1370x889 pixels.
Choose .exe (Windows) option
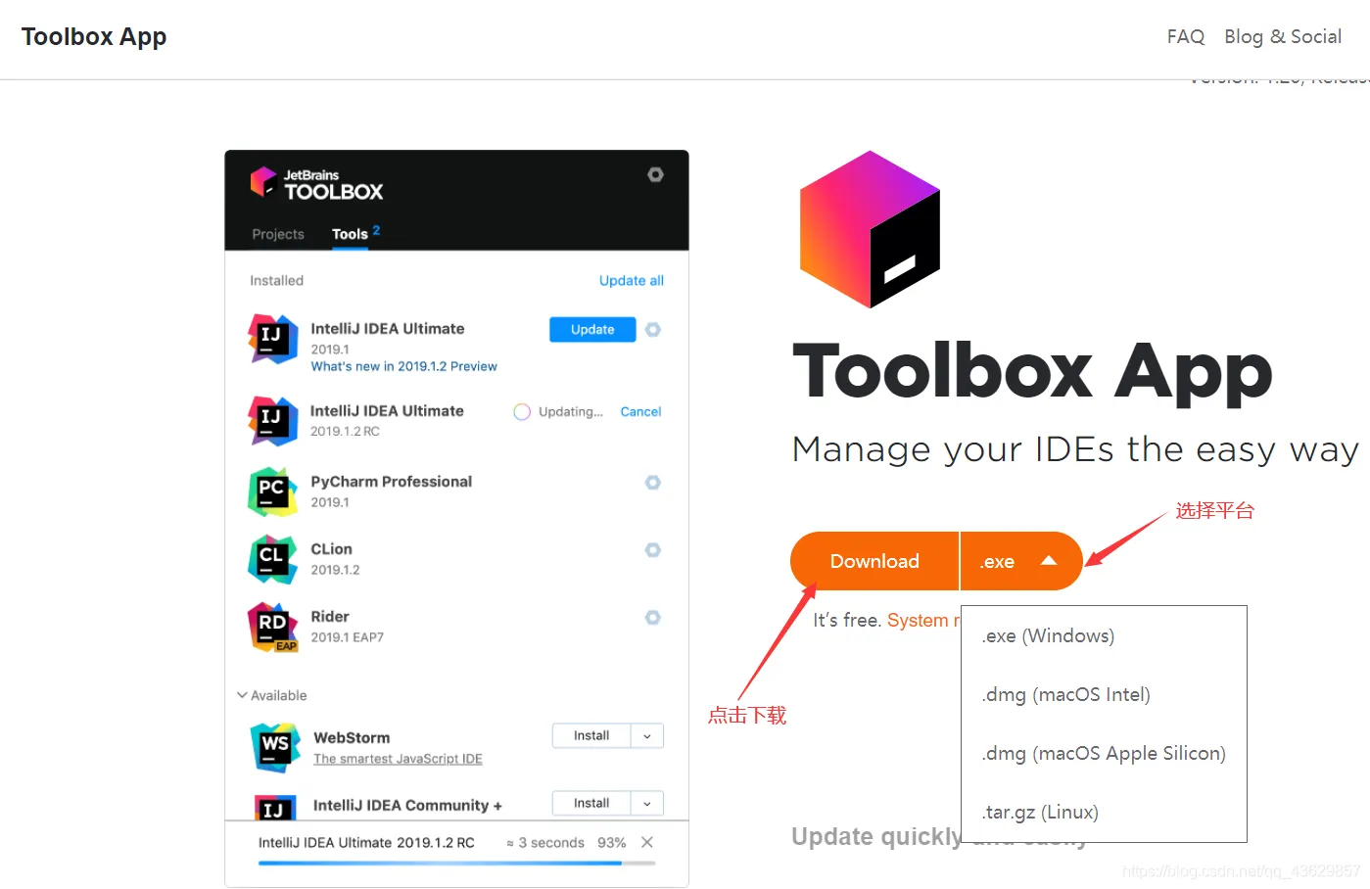click(x=1105, y=635)
